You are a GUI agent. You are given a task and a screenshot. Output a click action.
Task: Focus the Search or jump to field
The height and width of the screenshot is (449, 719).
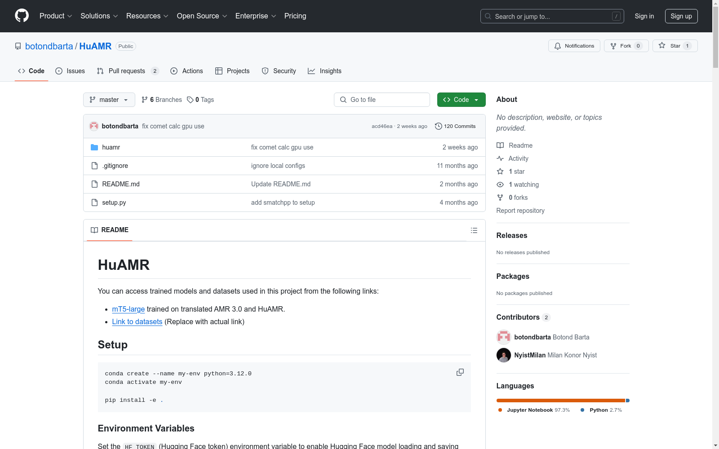coord(552,16)
